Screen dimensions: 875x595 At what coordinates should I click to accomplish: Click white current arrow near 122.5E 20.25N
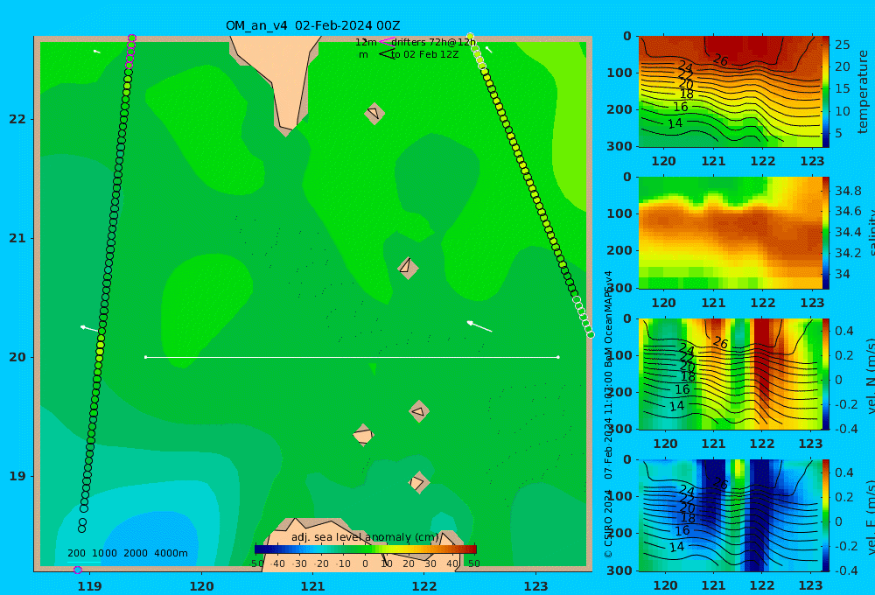[x=479, y=326]
